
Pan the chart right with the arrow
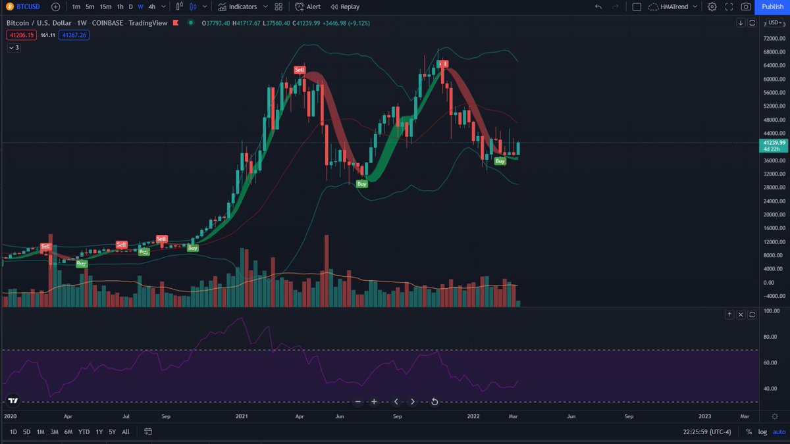(412, 401)
